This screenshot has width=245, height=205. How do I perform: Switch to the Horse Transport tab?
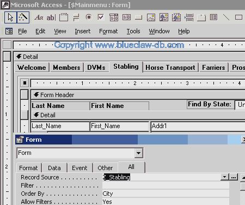[x=170, y=68]
